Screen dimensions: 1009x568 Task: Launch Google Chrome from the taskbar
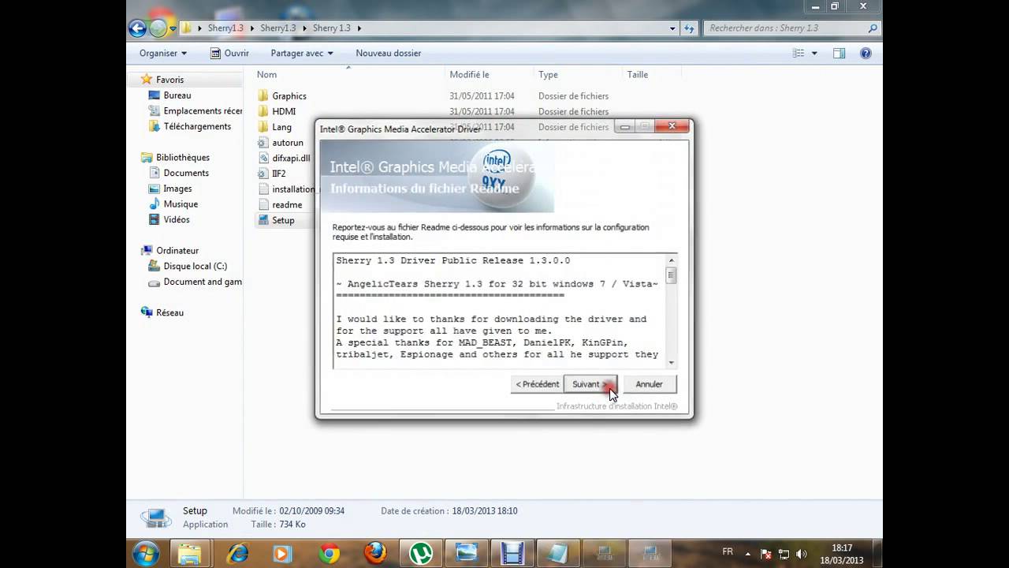pyautogui.click(x=329, y=553)
